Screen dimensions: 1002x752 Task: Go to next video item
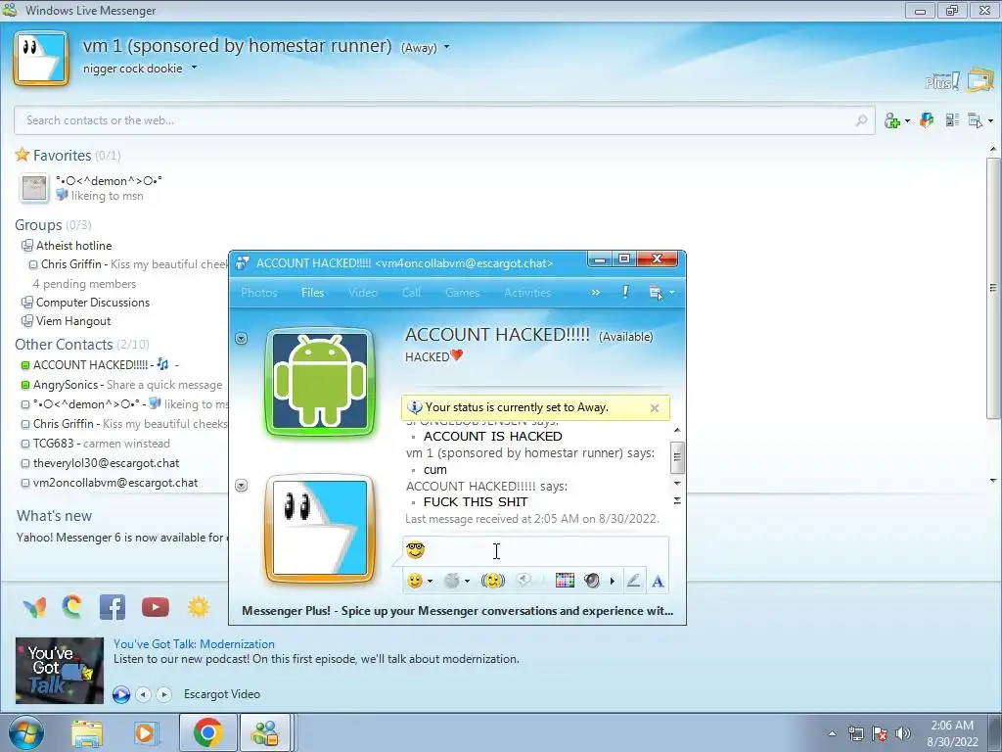click(x=164, y=694)
